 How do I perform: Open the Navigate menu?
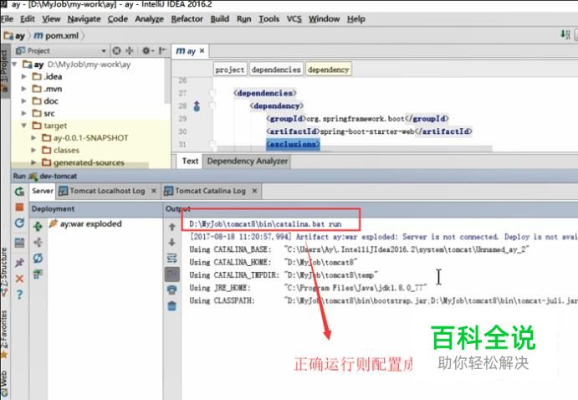click(84, 18)
